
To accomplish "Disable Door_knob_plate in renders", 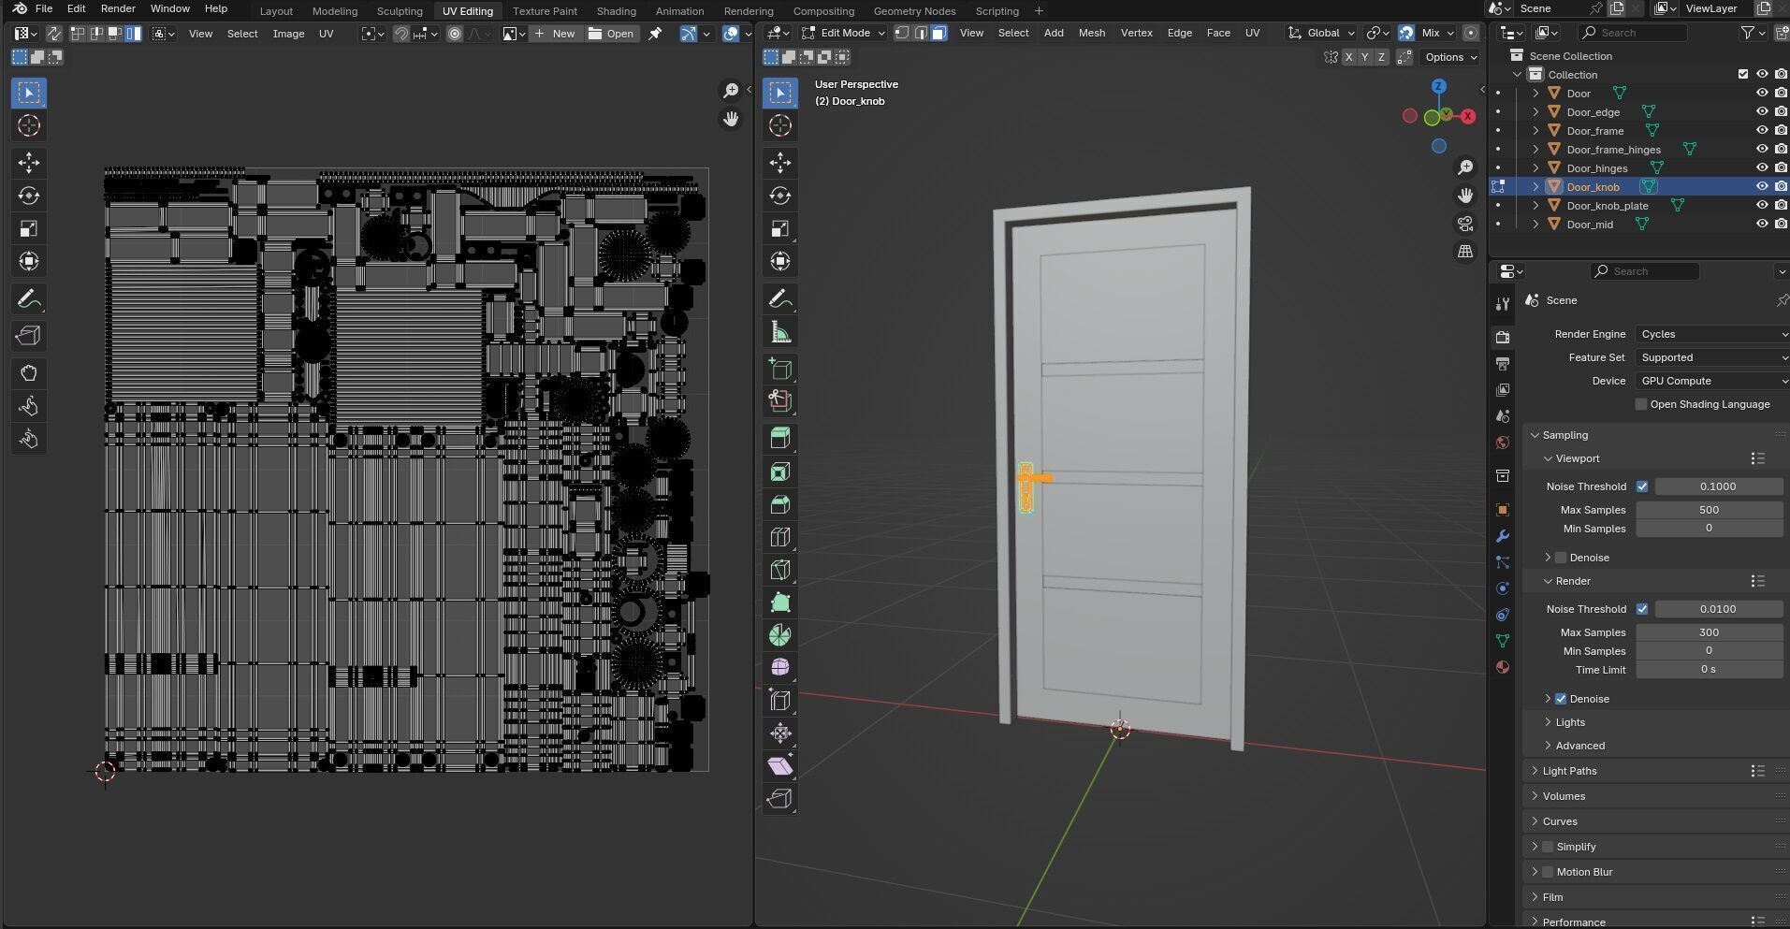I will 1781,205.
